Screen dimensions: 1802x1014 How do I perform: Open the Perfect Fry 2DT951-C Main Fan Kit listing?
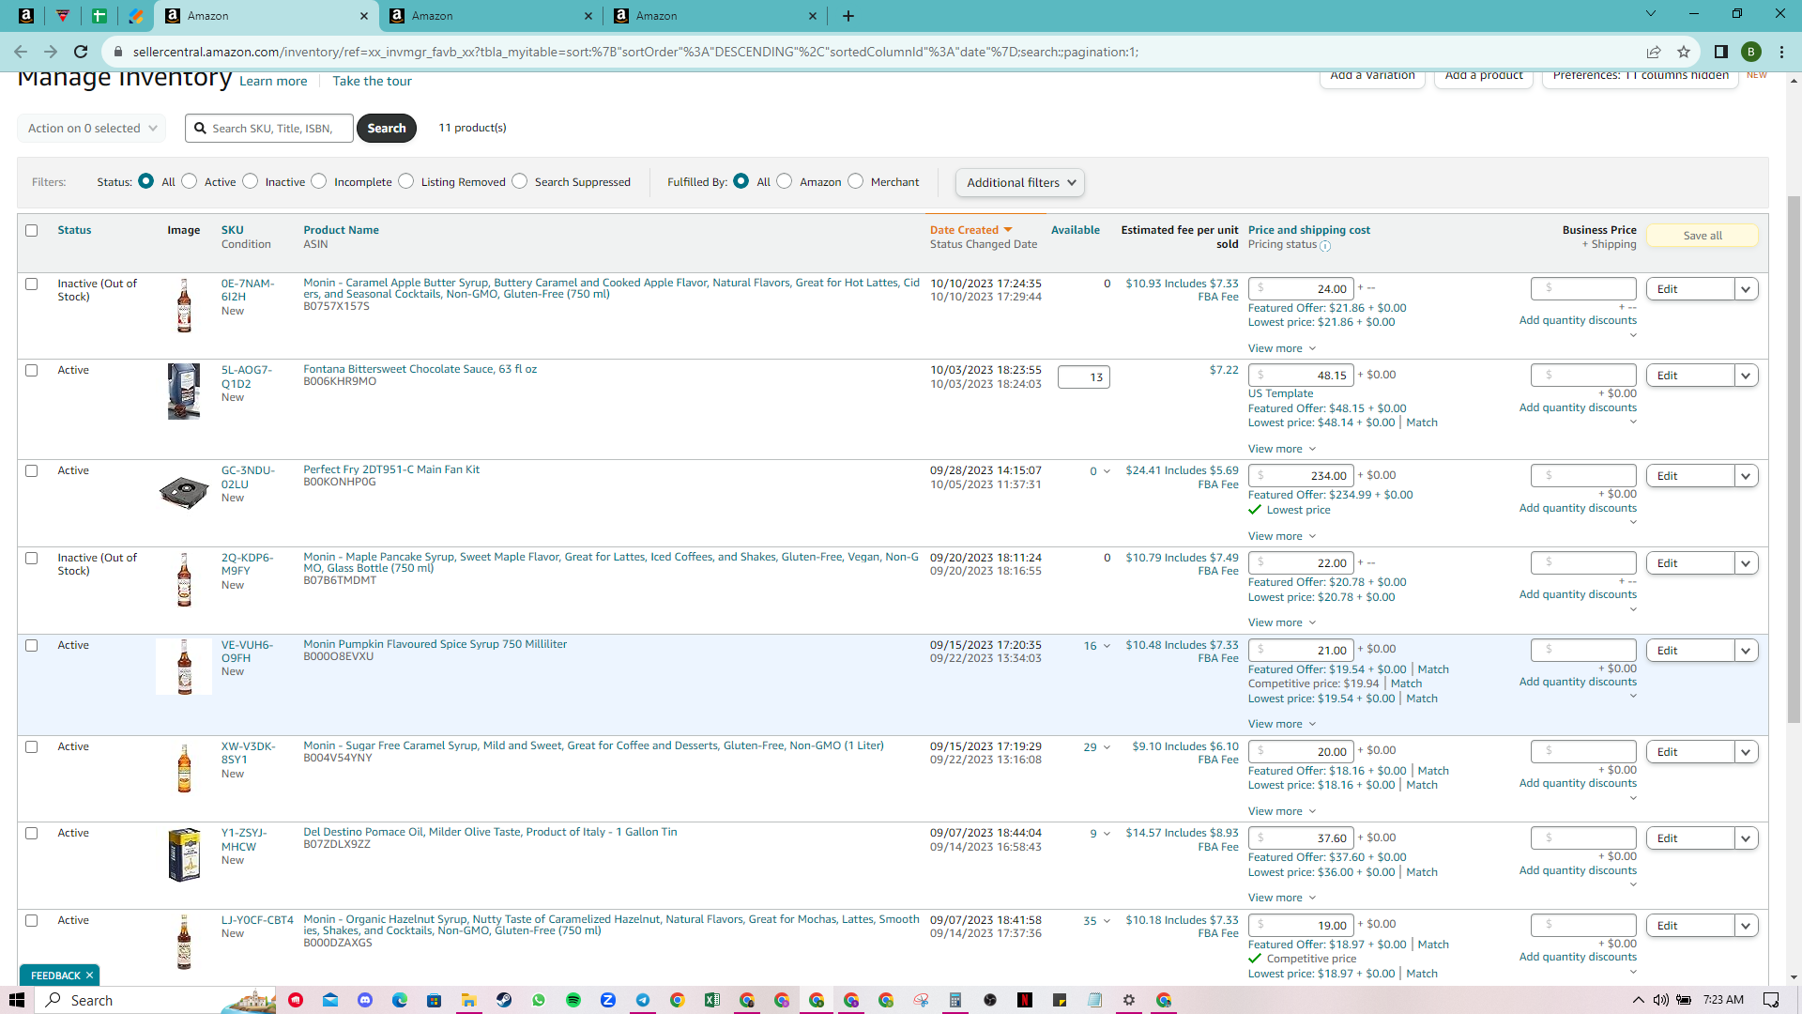391,469
